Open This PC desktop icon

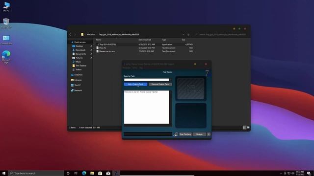6,6
